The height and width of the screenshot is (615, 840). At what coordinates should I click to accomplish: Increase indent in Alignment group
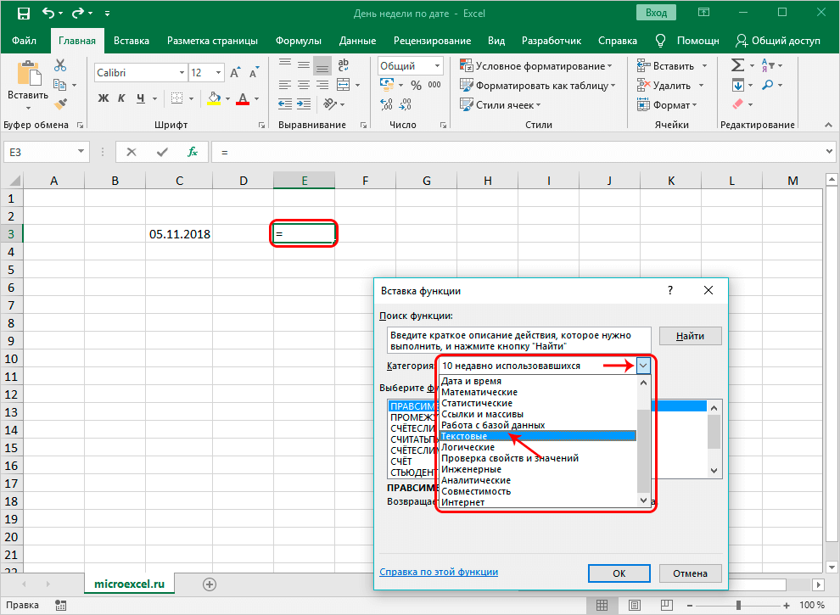click(304, 104)
